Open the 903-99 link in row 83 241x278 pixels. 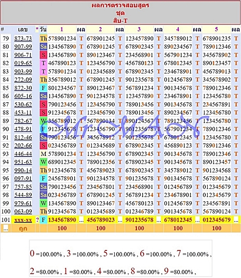coord(23,71)
